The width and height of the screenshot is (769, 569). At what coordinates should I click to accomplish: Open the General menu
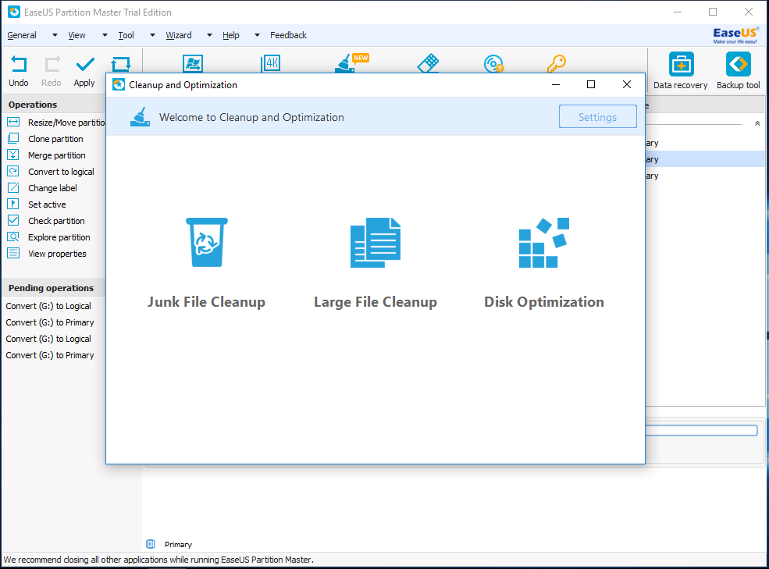coord(22,35)
